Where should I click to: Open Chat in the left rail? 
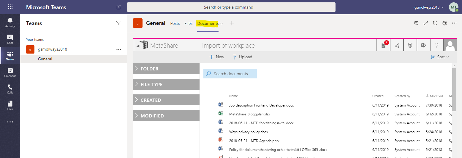click(x=10, y=39)
